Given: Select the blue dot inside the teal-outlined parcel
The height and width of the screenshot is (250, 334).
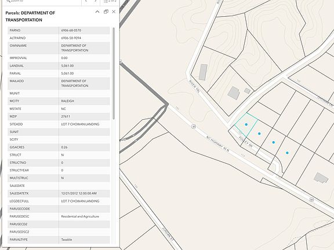Looking at the screenshot, I should click(246, 124).
